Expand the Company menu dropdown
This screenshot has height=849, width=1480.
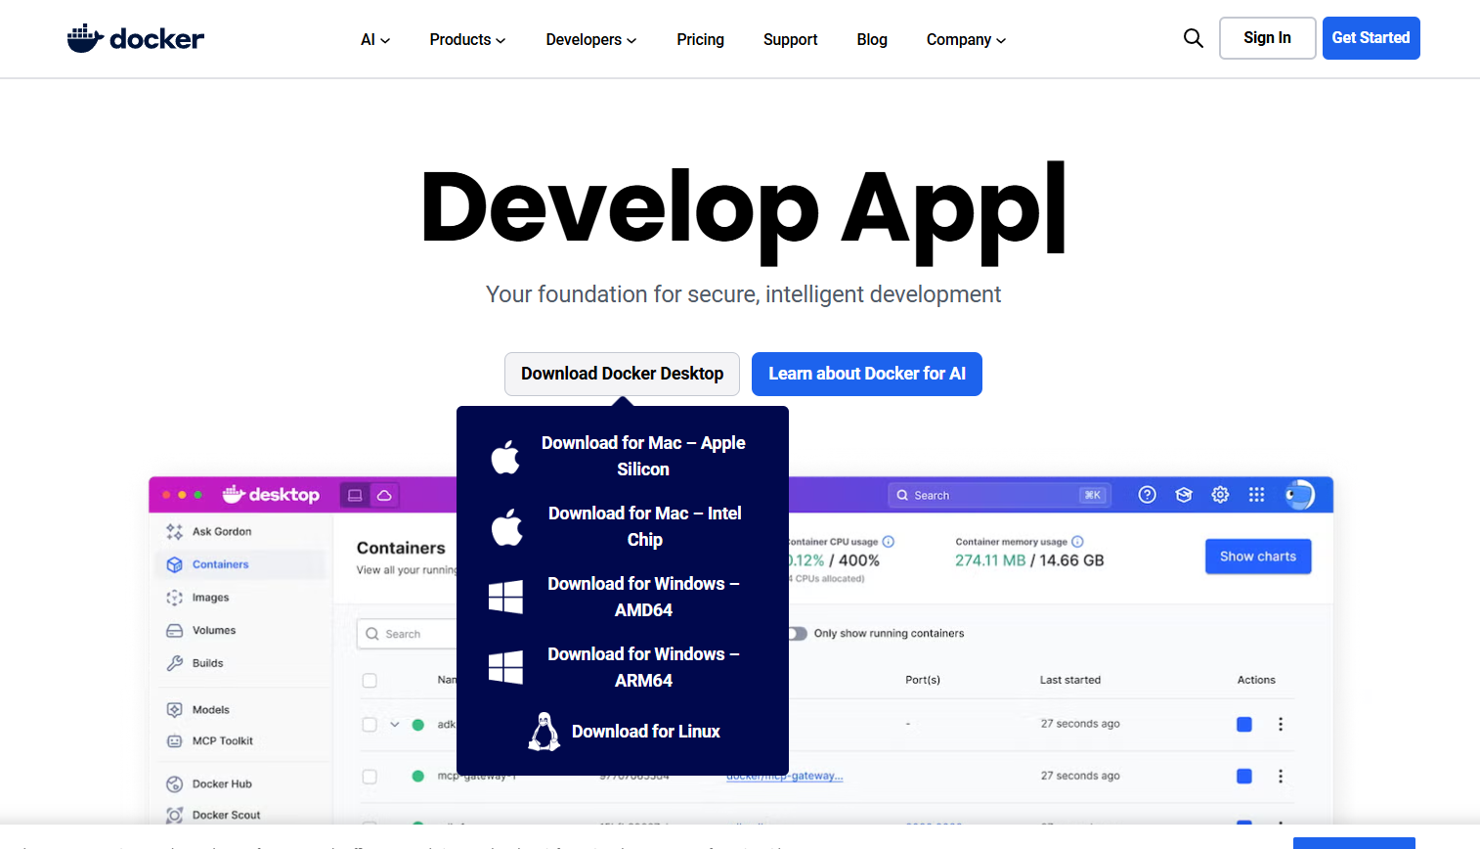pos(966,39)
